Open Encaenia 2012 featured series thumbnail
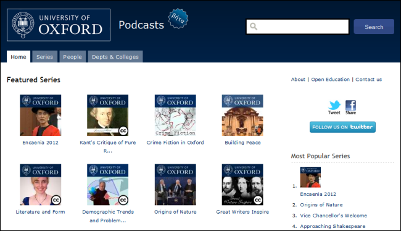Image resolution: width=401 pixels, height=231 pixels. 40,115
